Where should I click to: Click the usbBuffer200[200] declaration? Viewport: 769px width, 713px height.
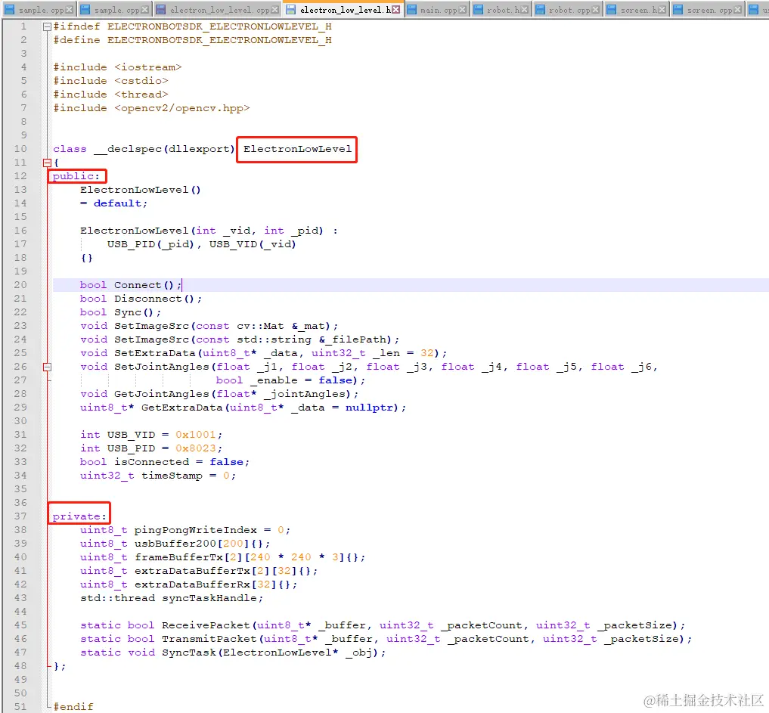pyautogui.click(x=175, y=544)
